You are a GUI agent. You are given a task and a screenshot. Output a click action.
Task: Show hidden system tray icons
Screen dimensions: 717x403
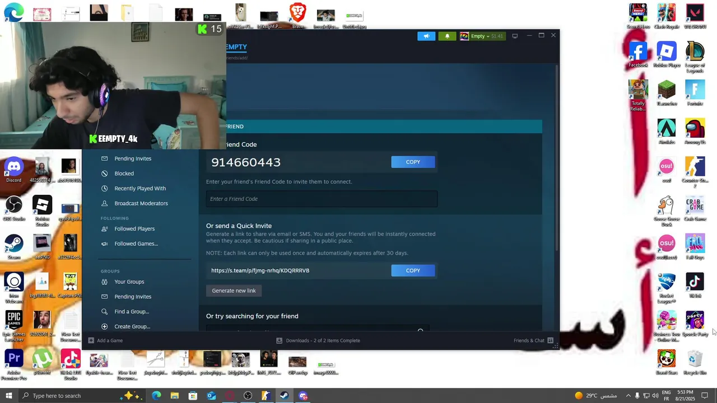(x=628, y=396)
